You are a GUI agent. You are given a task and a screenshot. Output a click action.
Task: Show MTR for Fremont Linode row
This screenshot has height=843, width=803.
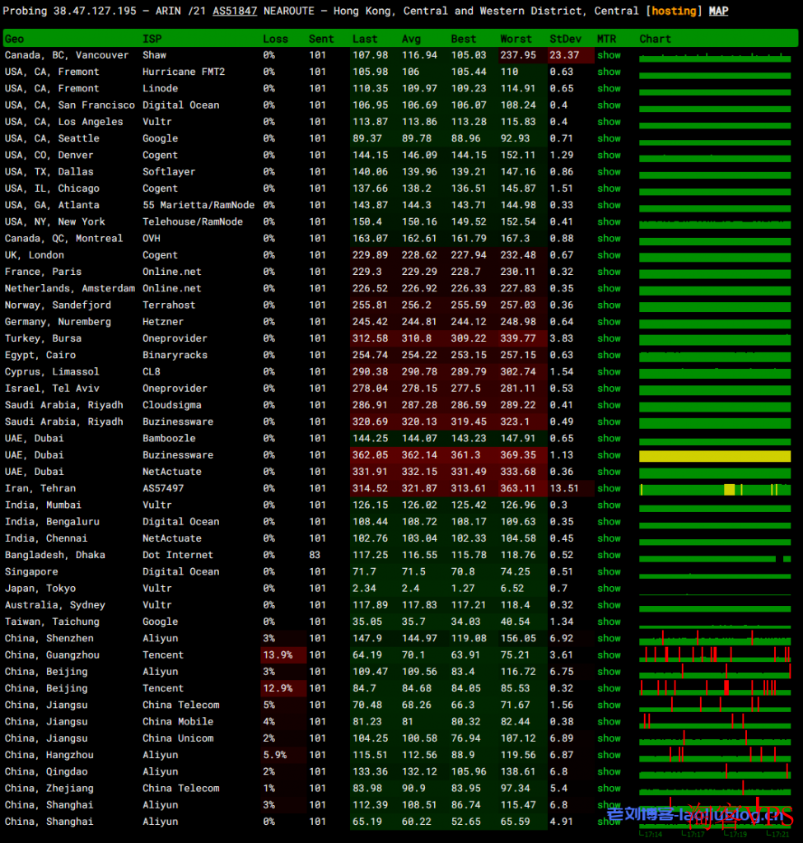609,88
